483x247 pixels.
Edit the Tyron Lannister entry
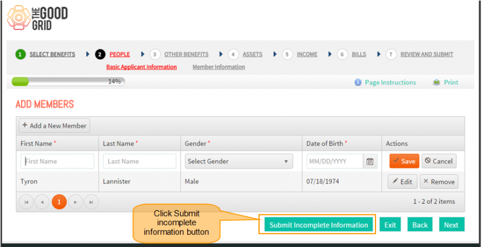[x=402, y=182]
